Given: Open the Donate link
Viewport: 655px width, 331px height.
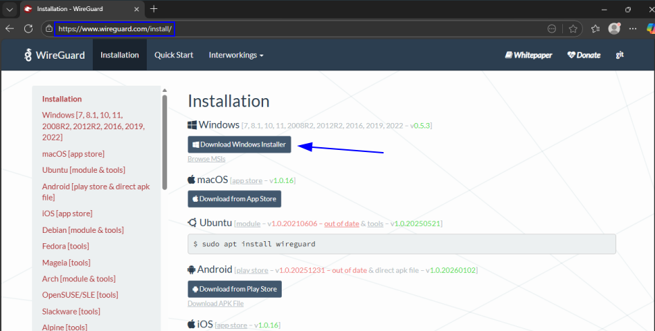Looking at the screenshot, I should [584, 55].
